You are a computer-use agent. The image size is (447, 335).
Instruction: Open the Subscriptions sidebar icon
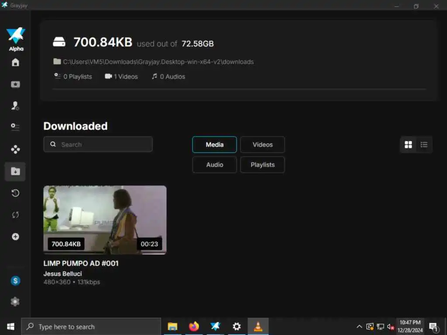pos(15,84)
